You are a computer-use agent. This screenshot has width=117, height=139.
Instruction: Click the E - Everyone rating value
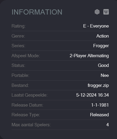point(96,26)
